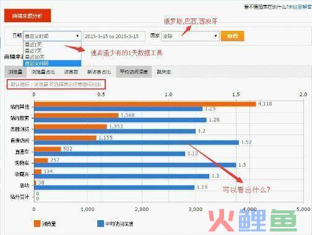Click the orange bar labeled 4,118

145,104
